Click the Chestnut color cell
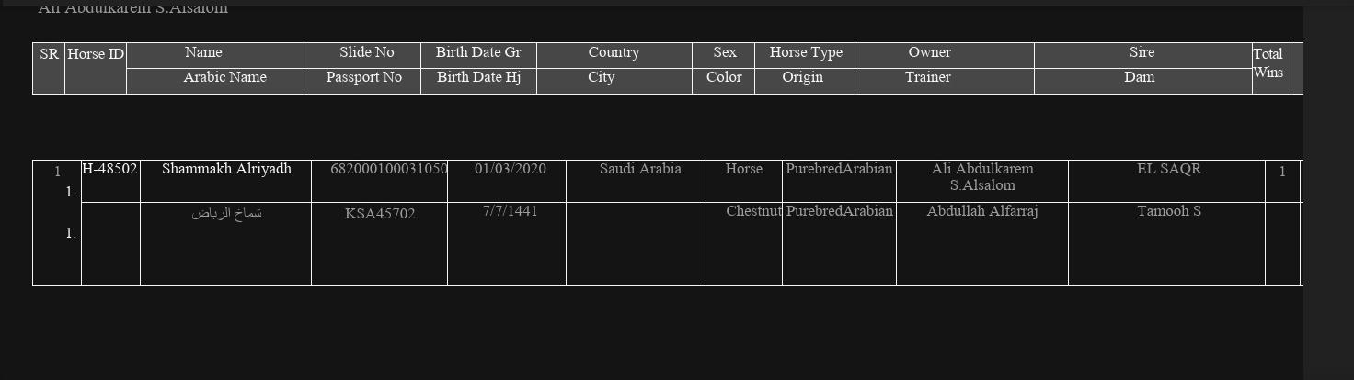Viewport: 1354px width, 380px height. (x=753, y=211)
